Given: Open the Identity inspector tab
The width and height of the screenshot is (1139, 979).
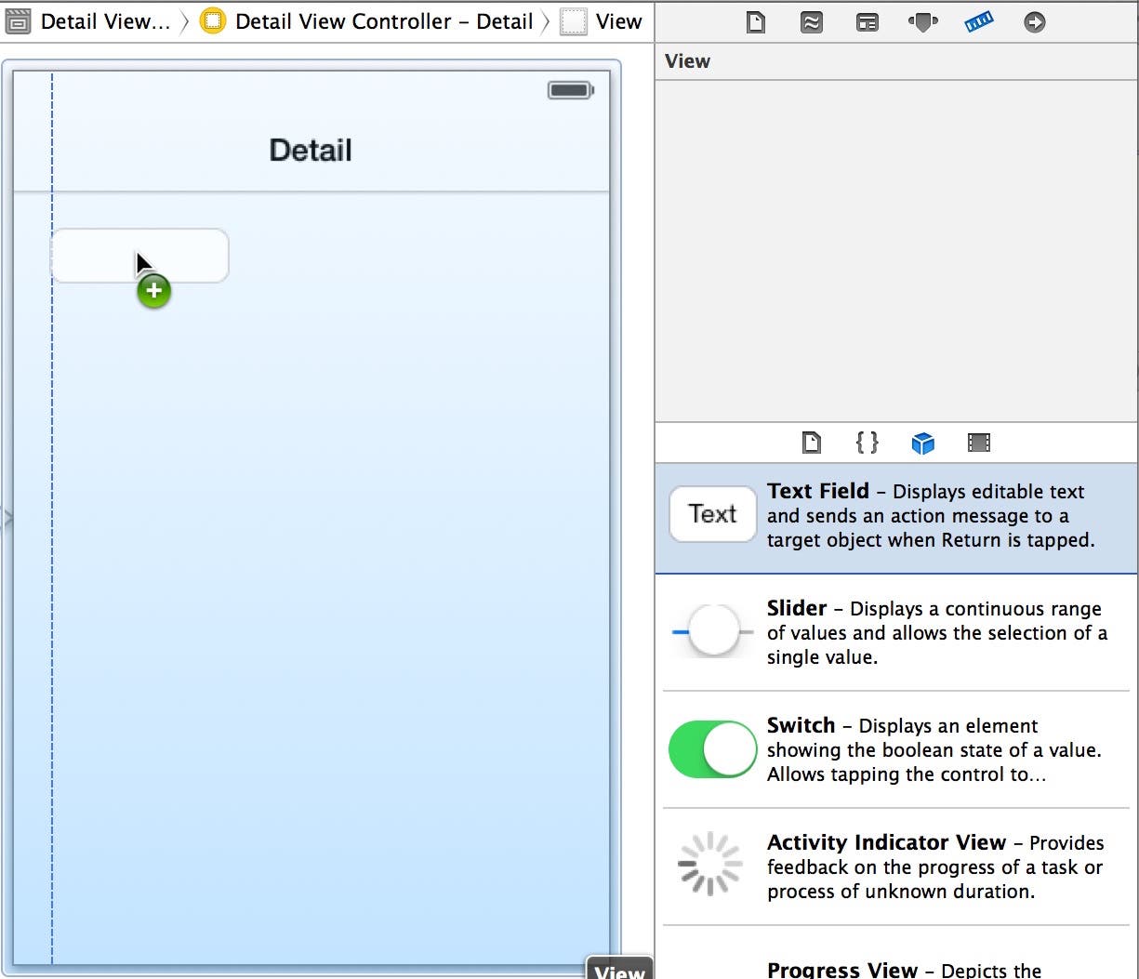Looking at the screenshot, I should pos(867,22).
